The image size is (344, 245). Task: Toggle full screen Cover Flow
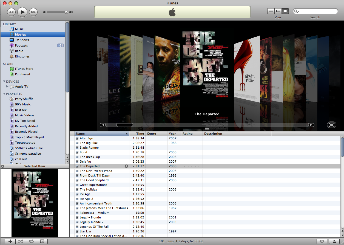point(332,125)
